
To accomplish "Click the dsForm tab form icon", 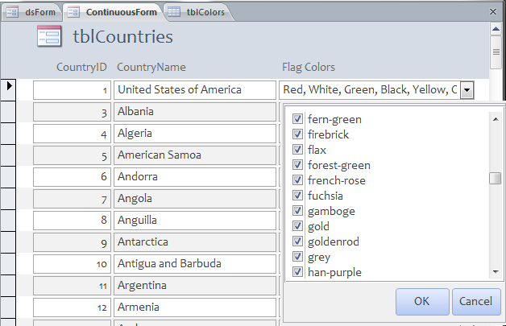I will click(x=12, y=12).
